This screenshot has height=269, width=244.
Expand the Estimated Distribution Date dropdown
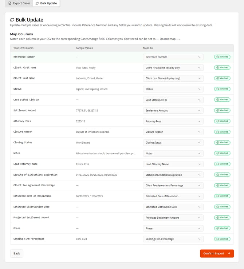point(173,207)
